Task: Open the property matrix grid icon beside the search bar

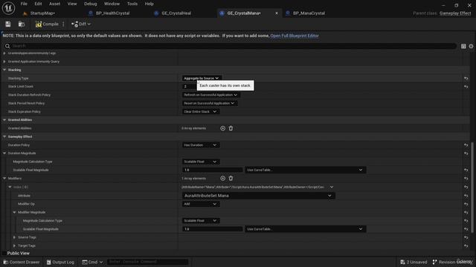Action: (x=463, y=46)
